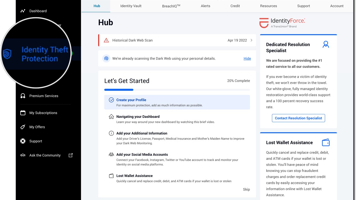Image resolution: width=356 pixels, height=200 pixels.
Task: Click the Dark Web scanning fingerprint icon
Action: pos(106,58)
